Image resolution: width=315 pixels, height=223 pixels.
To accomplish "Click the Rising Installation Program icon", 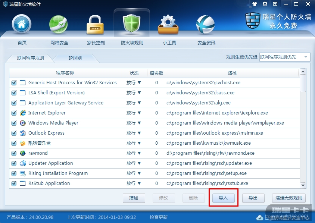I will (x=23, y=173).
